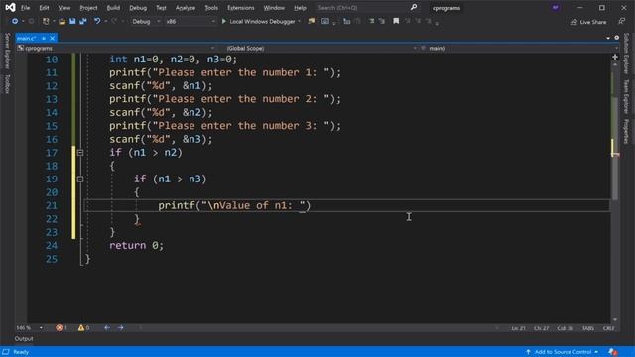Open the Debug menu
Viewport: 635px width, 357px height.
pos(138,8)
